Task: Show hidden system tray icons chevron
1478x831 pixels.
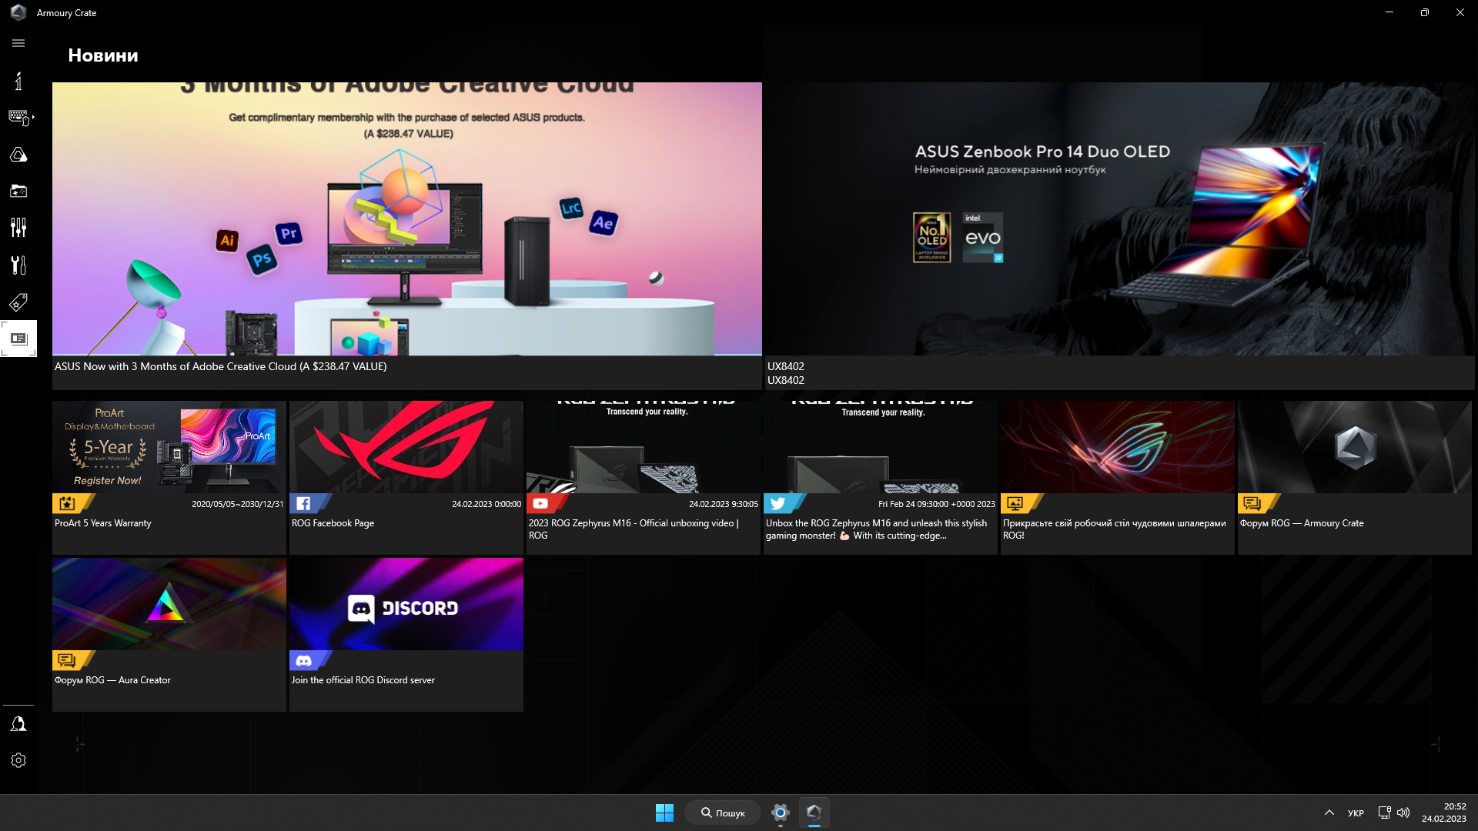Action: pos(1329,813)
